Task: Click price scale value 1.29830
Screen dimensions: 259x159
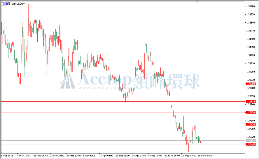Action: click(x=251, y=80)
